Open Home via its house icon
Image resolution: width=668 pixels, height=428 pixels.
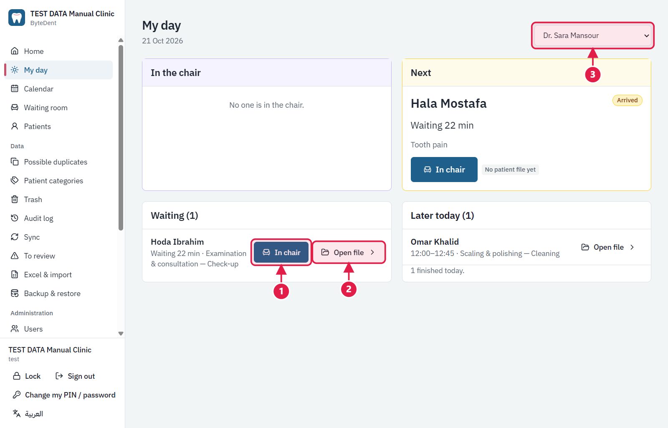tap(15, 51)
